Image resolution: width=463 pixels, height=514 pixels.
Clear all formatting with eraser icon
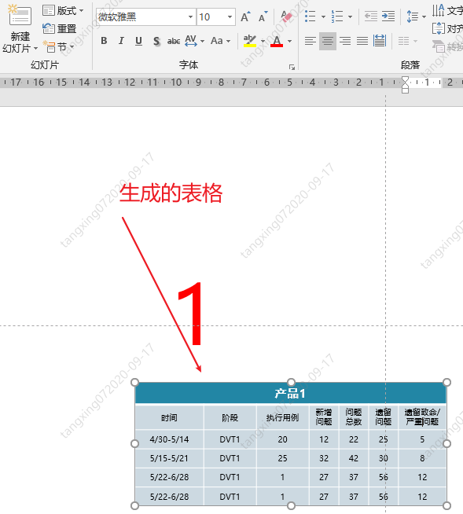286,17
